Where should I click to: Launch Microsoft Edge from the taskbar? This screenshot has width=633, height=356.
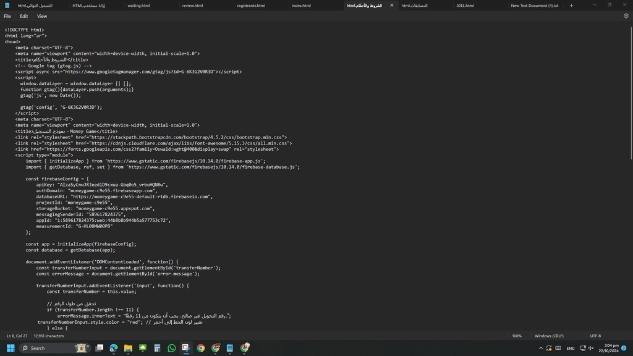pos(114,348)
